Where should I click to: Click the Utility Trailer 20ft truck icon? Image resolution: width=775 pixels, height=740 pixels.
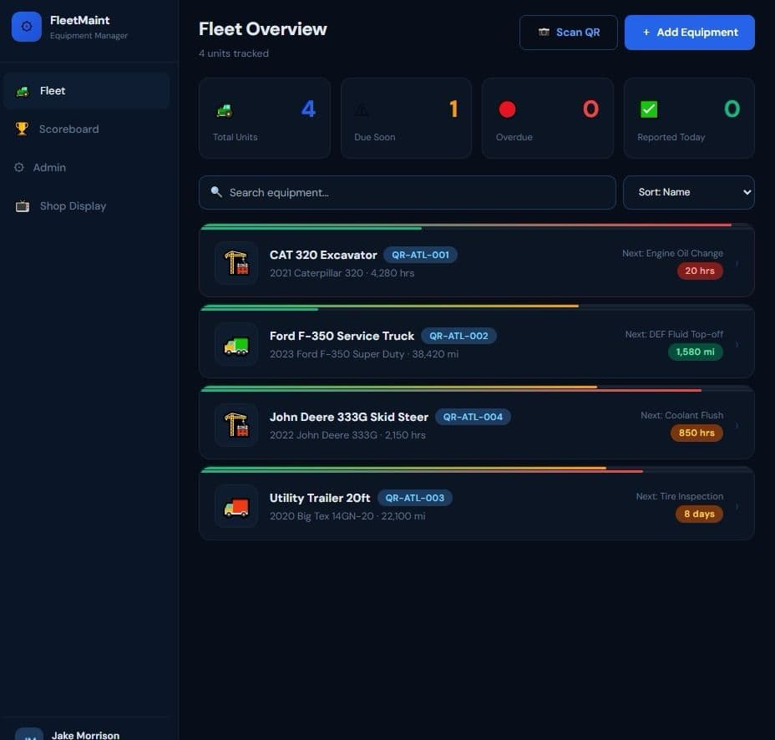(x=236, y=505)
